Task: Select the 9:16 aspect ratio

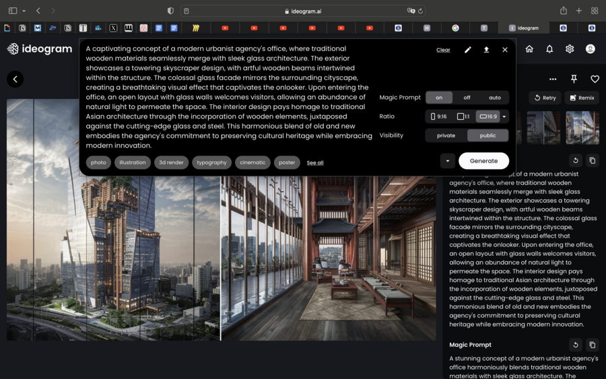Action: coord(438,116)
